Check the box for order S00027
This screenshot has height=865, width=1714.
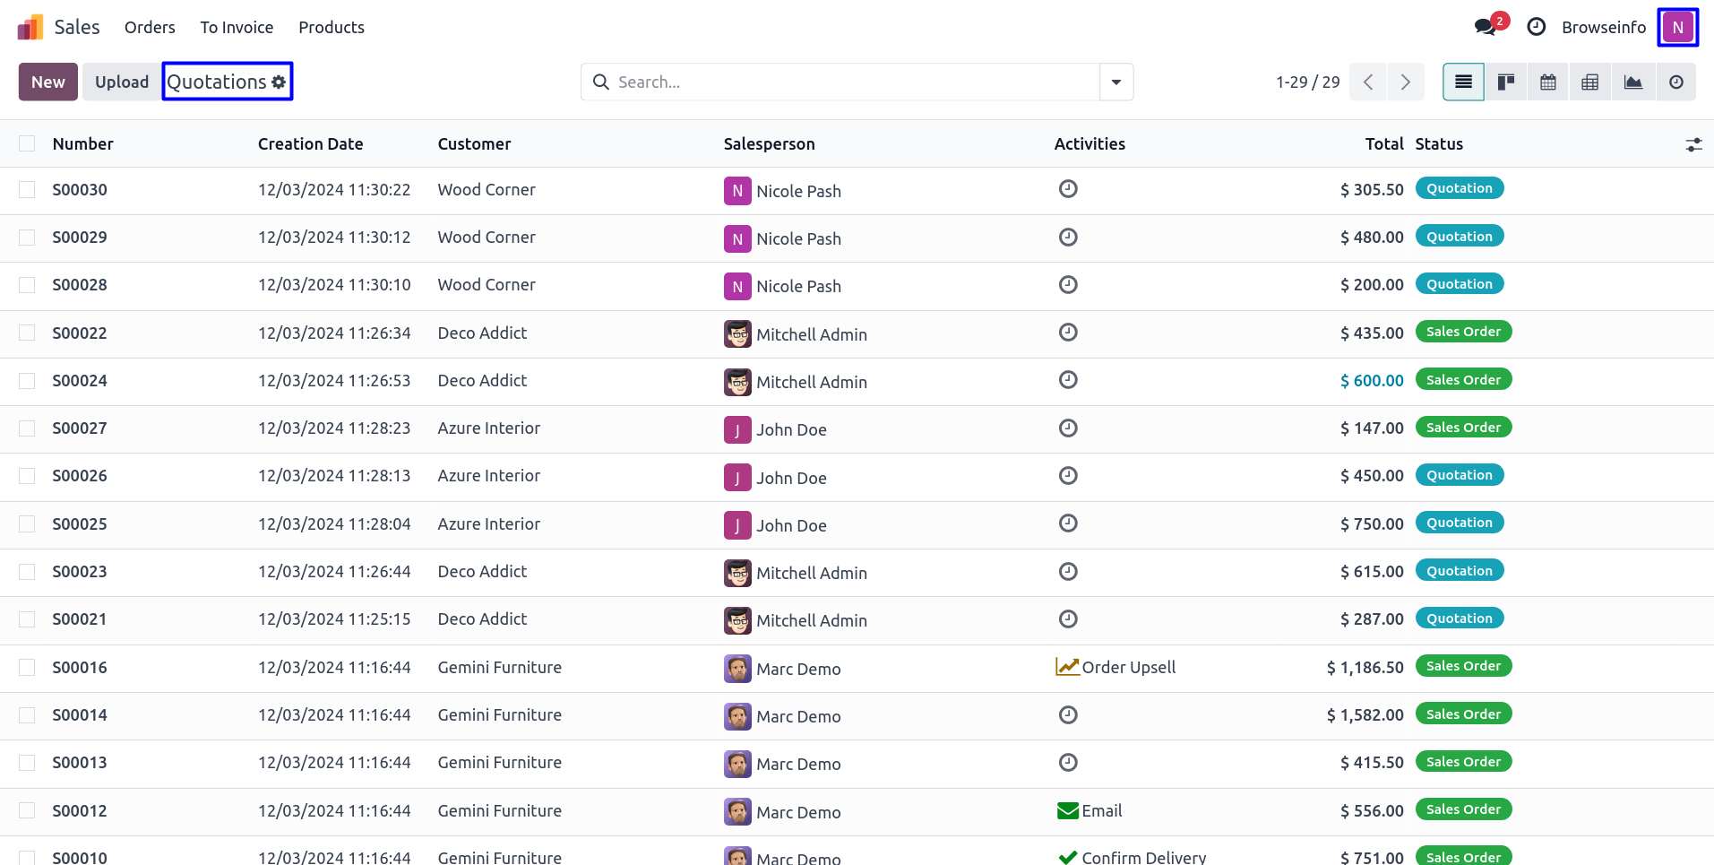27,428
